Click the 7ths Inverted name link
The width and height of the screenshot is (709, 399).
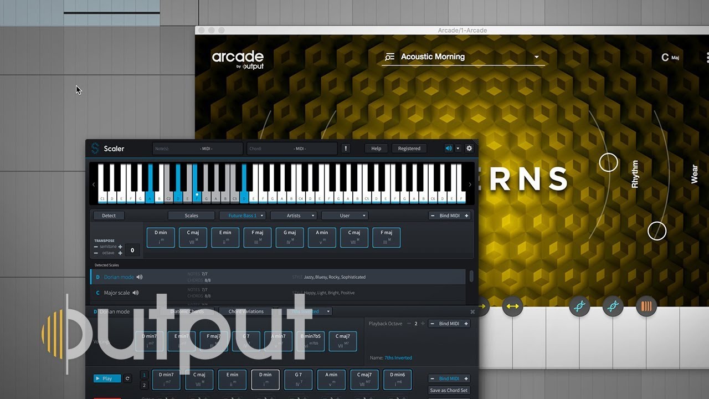pos(399,358)
